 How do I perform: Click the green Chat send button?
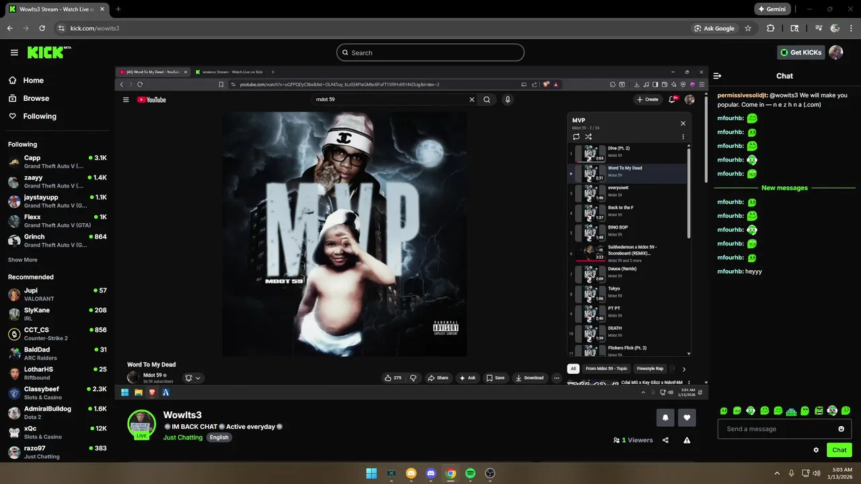(839, 450)
